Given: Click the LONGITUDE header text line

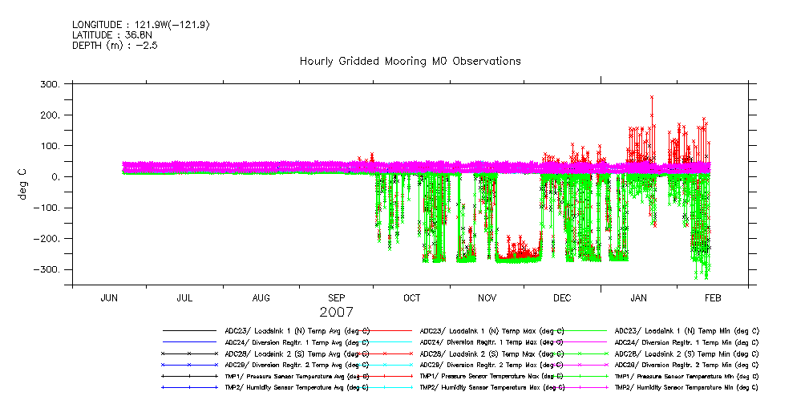Looking at the screenshot, I should pyautogui.click(x=141, y=25).
